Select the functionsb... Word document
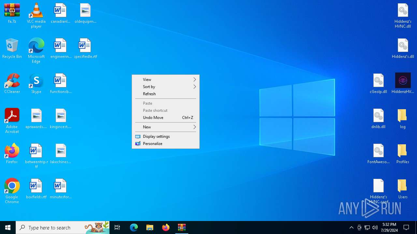Image resolution: width=417 pixels, height=234 pixels. pyautogui.click(x=61, y=84)
